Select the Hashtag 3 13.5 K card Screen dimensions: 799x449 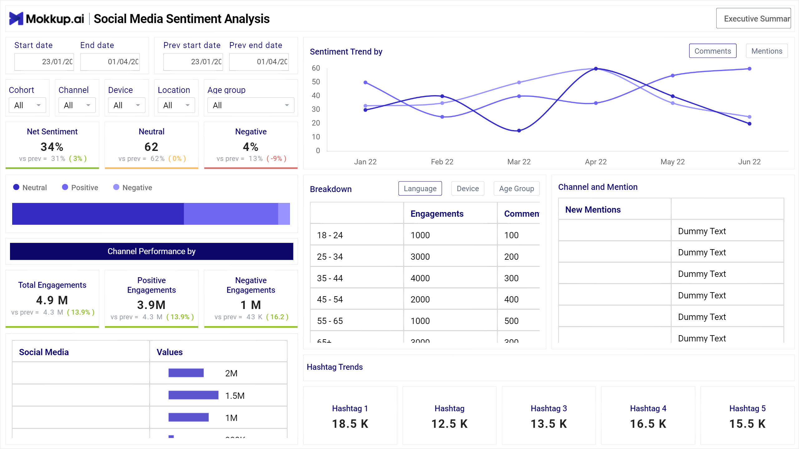[549, 415]
